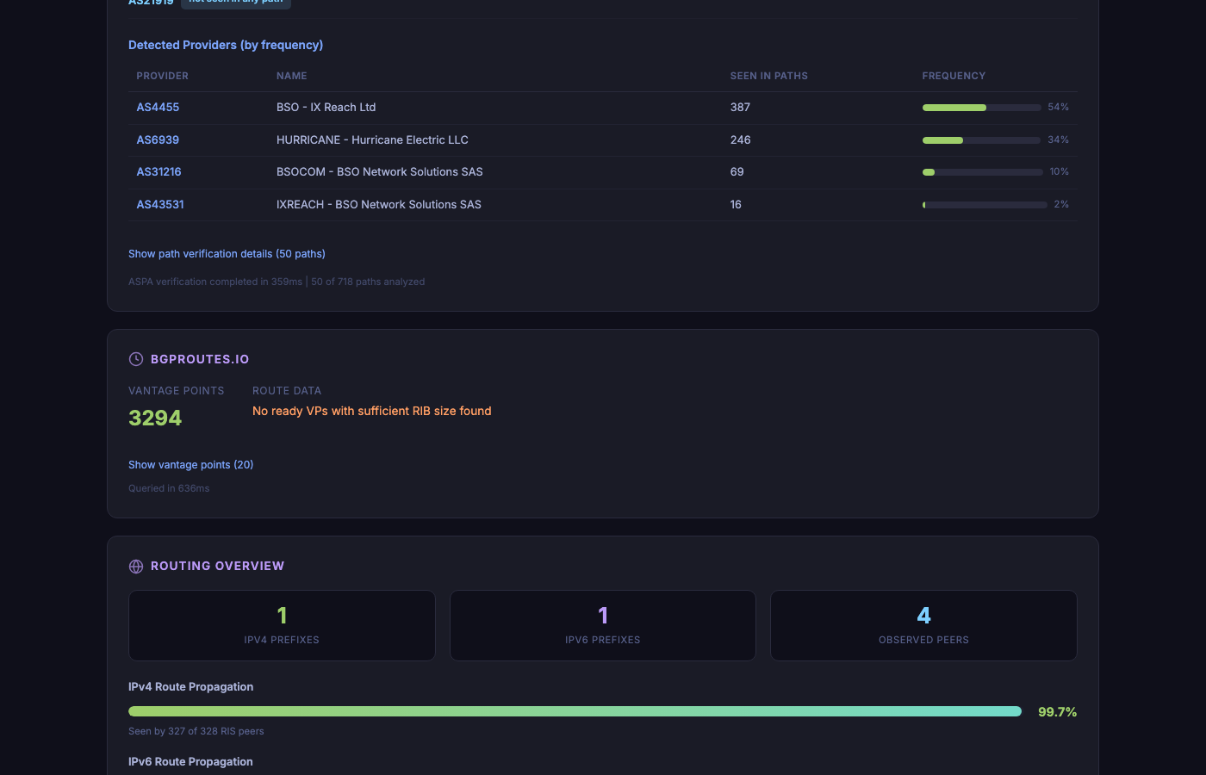Screen dimensions: 1206x775
Task: Open the AS31216 provider link
Action: coord(159,171)
